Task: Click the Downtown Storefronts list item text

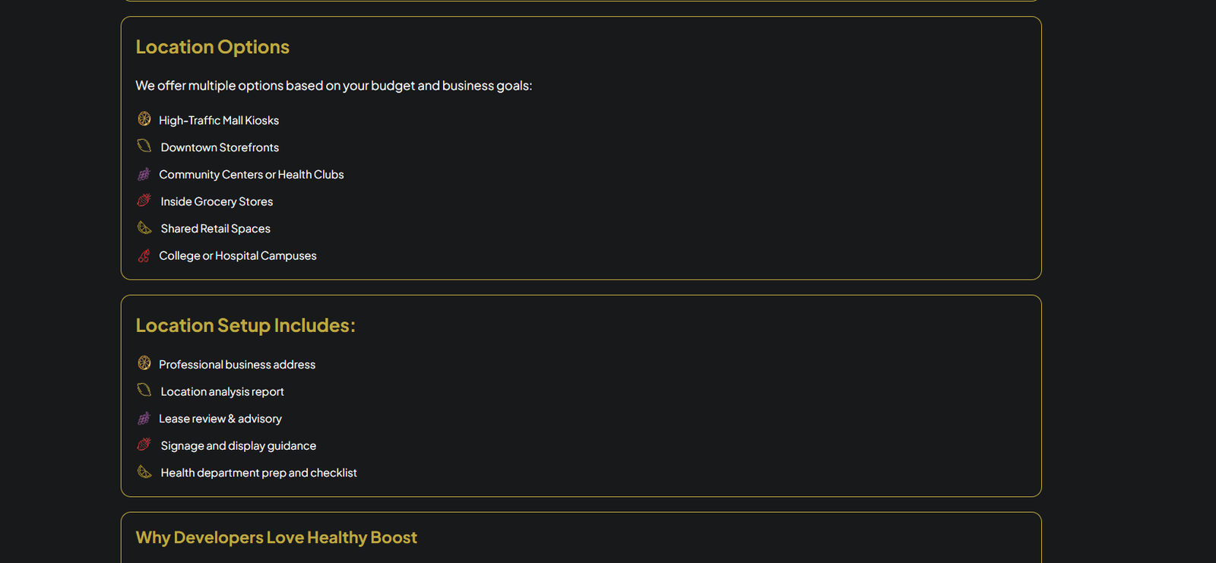Action: 220,147
